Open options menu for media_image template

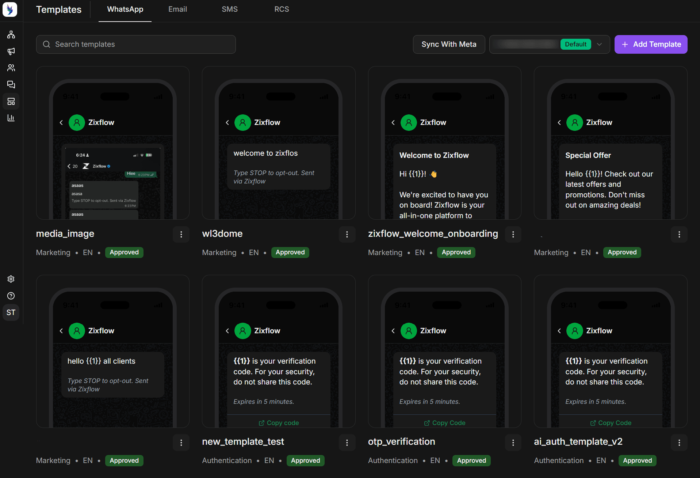pyautogui.click(x=181, y=234)
